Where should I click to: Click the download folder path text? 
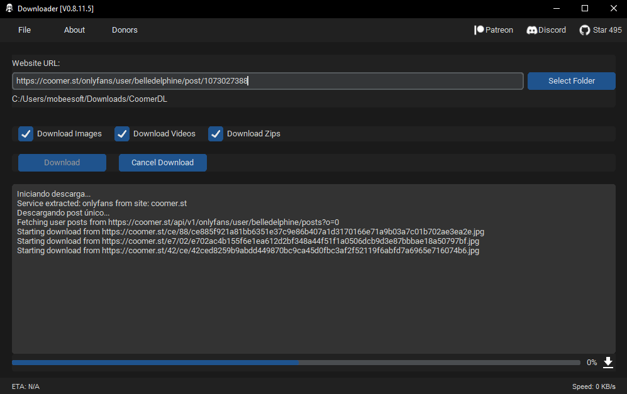coord(89,99)
